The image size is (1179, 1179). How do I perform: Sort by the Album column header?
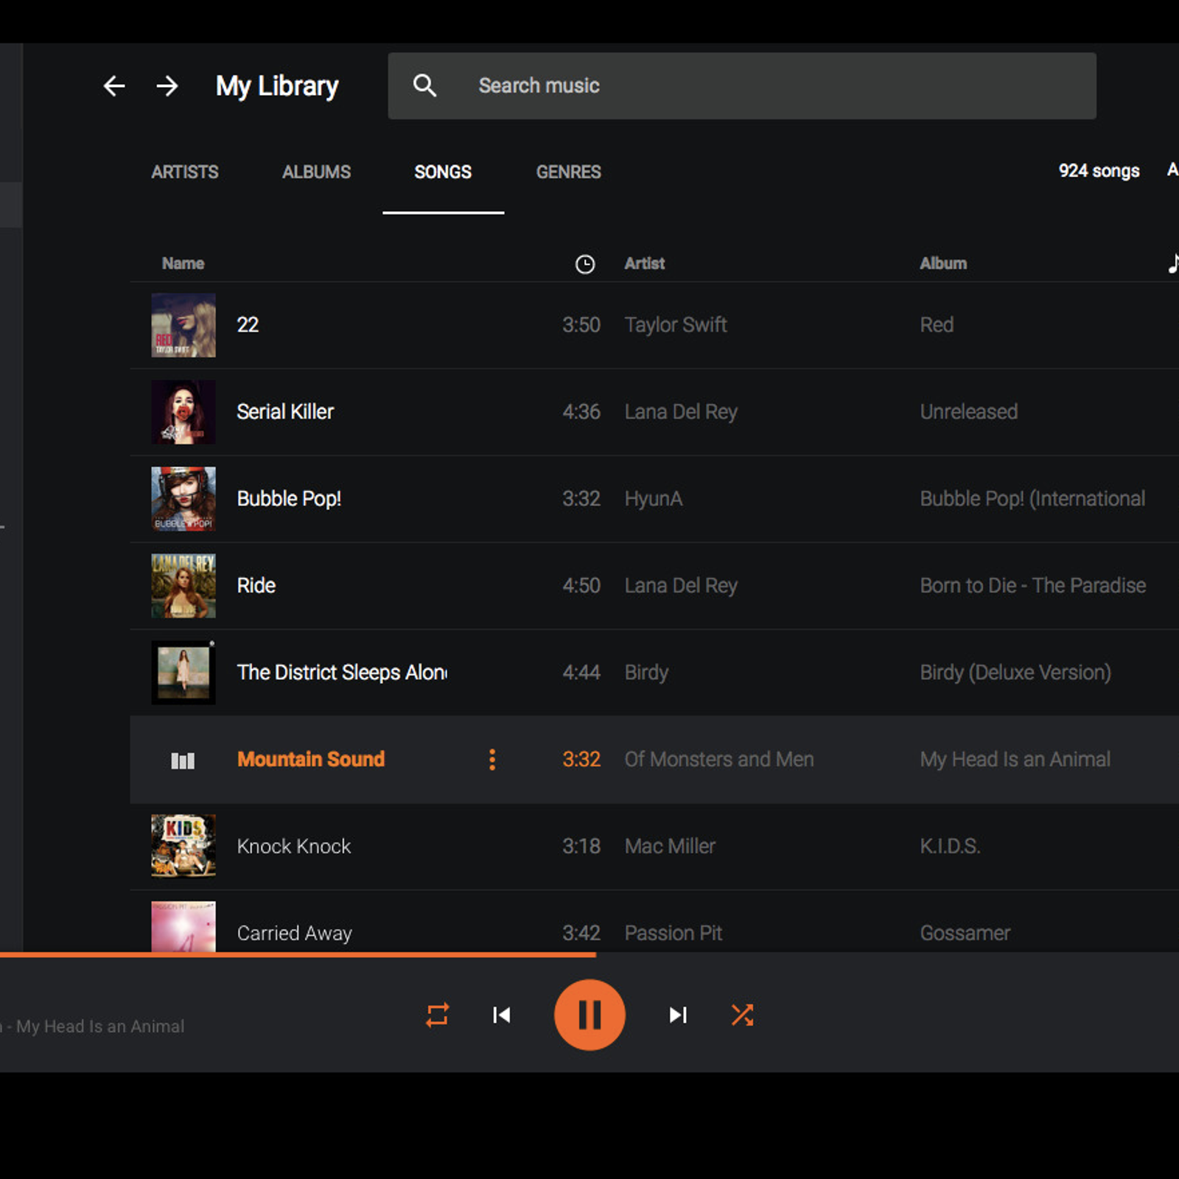tap(943, 263)
